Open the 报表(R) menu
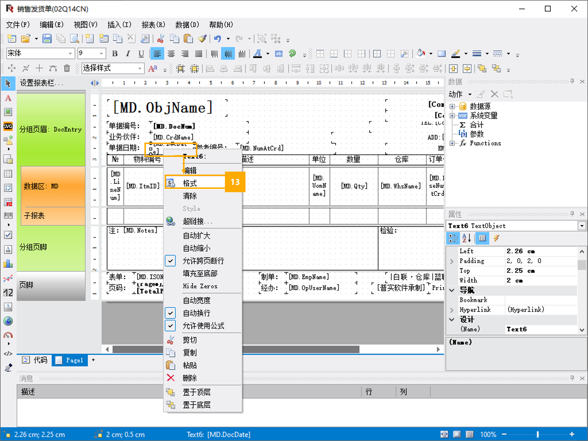This screenshot has width=588, height=441. click(x=153, y=25)
